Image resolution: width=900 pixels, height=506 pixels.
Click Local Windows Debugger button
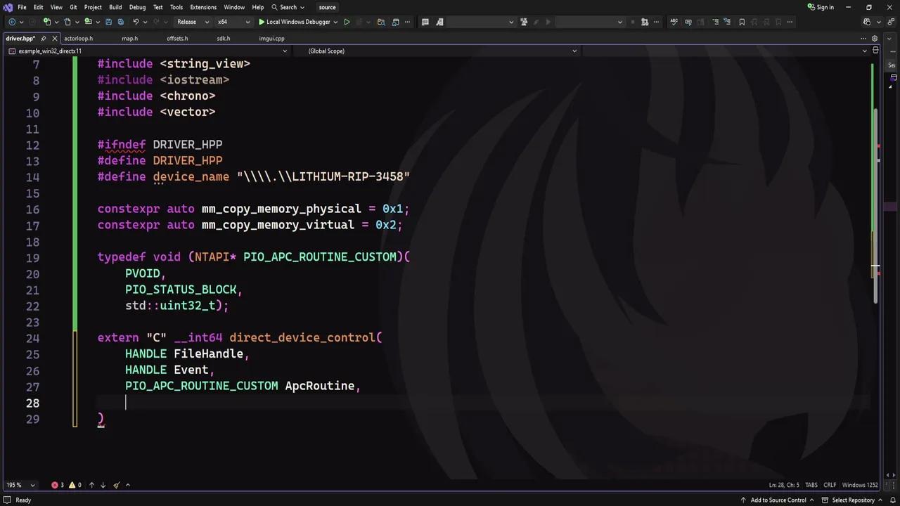[297, 22]
